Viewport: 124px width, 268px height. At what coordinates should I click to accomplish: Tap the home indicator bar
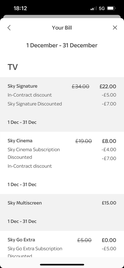pyautogui.click(x=62, y=265)
